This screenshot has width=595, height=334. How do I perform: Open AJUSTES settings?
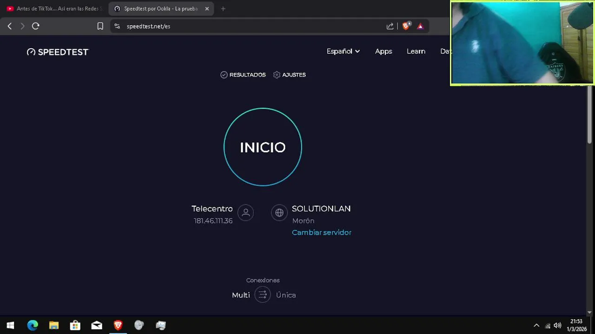[290, 75]
